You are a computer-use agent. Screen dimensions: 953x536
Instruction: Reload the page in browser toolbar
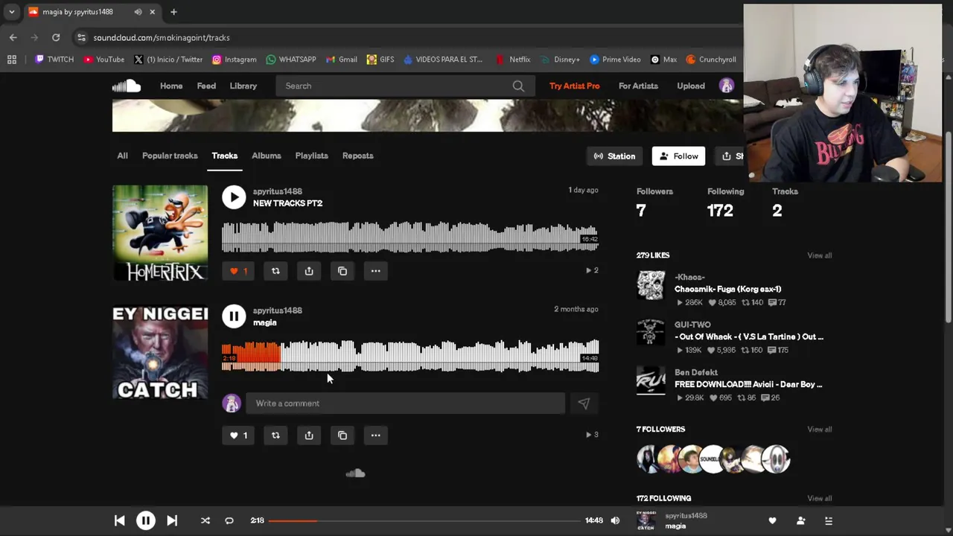56,37
